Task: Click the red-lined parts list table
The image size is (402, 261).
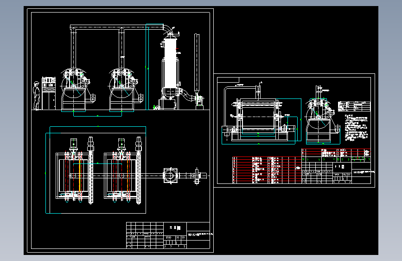Action: (x=267, y=170)
